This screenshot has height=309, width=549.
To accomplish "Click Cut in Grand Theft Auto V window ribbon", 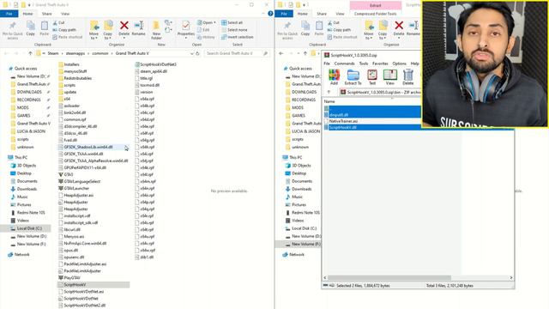I will pyautogui.click(x=58, y=23).
